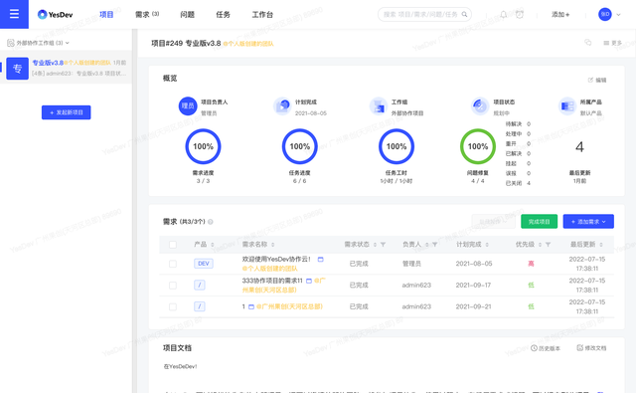636x393 pixels.
Task: Check the 欢迎使用YesDev协作云 row checkbox
Action: [173, 264]
